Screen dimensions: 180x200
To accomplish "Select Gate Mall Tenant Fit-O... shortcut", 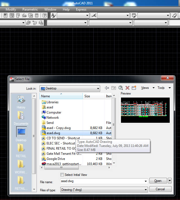I will pyautogui.click(x=61, y=154).
